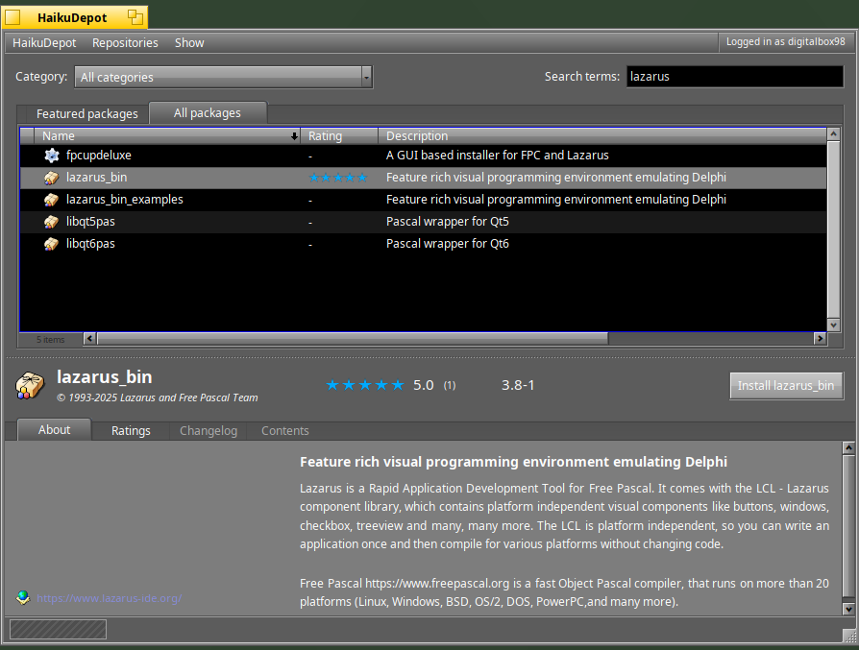Click the package list horizontal scrollbar thumb
859x650 pixels.
coord(353,339)
